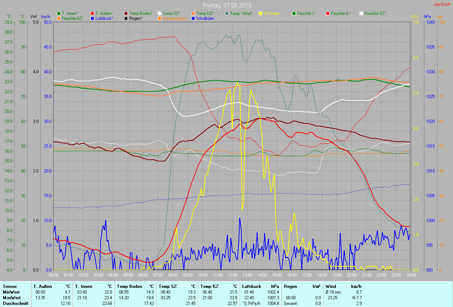Click the green T. Innen legend swatch
Screen dimensions: 453x307
59,13
